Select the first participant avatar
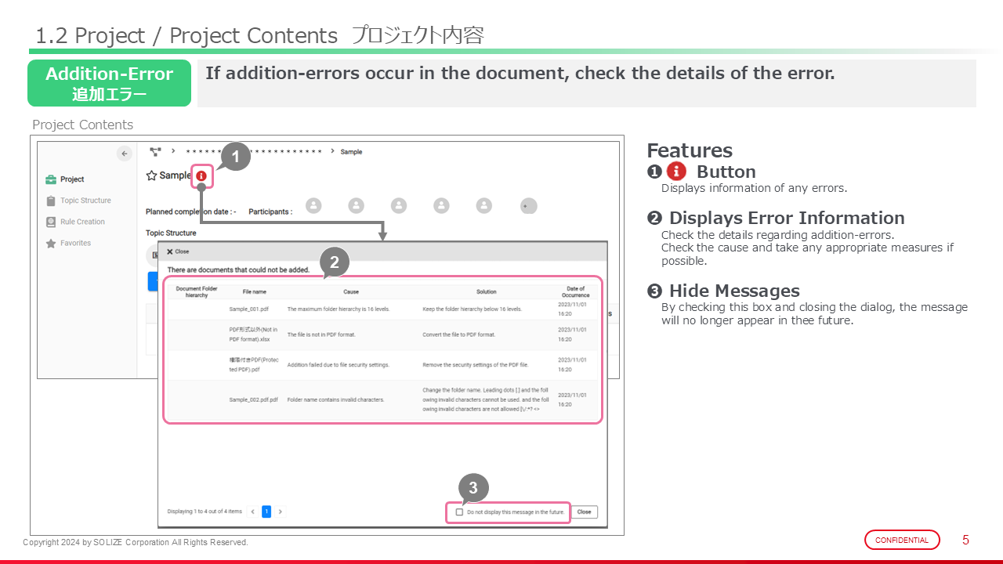 tap(313, 205)
